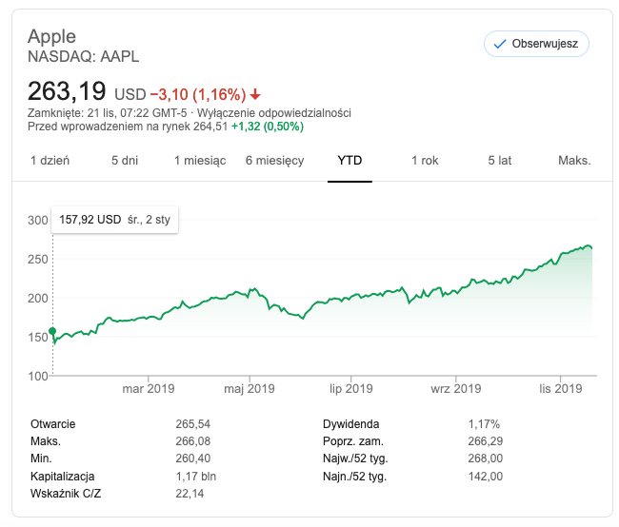Click the Apple company title
This screenshot has width=619, height=527.
click(x=51, y=36)
